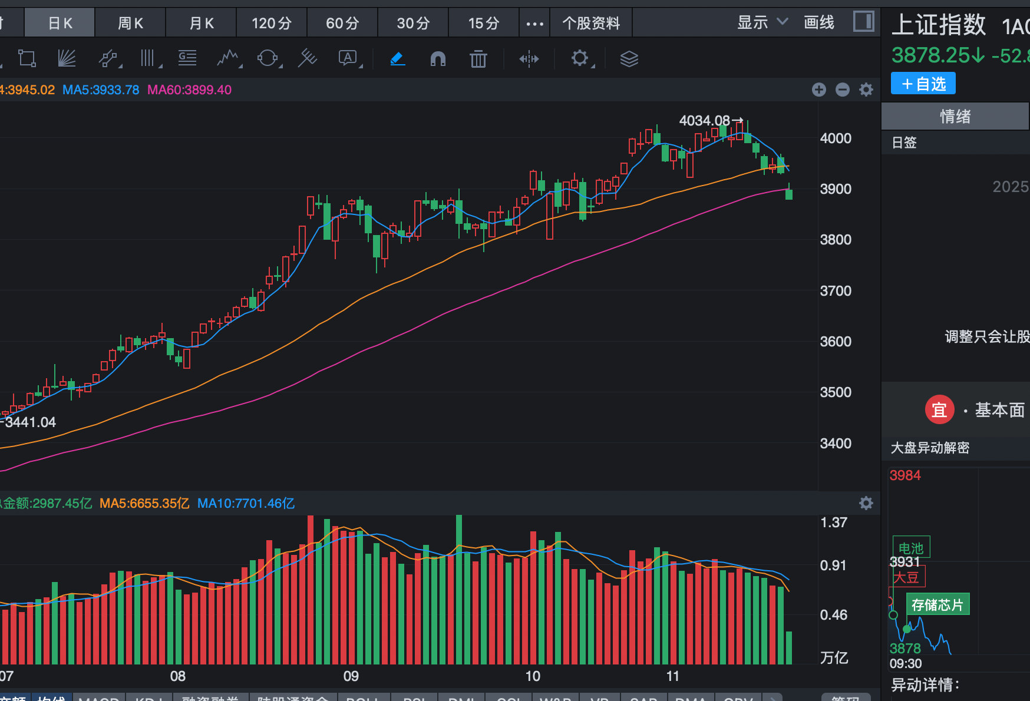Viewport: 1030px width, 701px height.
Task: Open volume indicator settings gear
Action: tap(866, 503)
